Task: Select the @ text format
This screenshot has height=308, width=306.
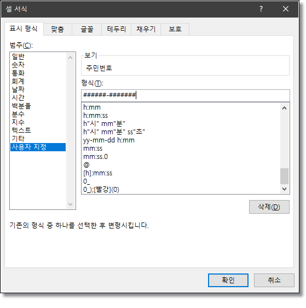Action: 181,165
